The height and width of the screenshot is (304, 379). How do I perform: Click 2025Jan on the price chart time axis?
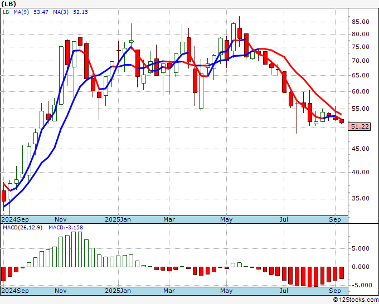118,219
